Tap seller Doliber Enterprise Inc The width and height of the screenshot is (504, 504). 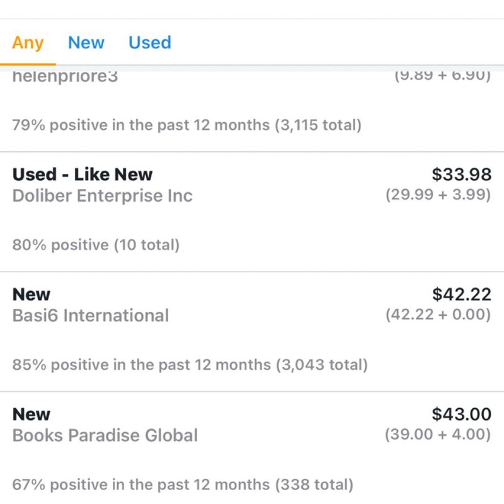coord(103,195)
